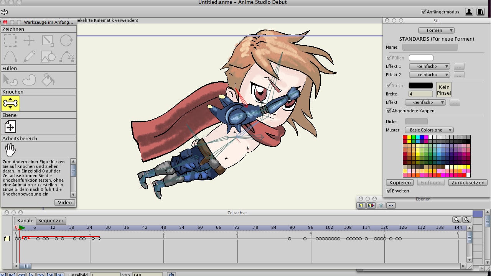Pick the red swatch in the palette's top-left corner
Screen dimensions: 491x276
point(405,137)
